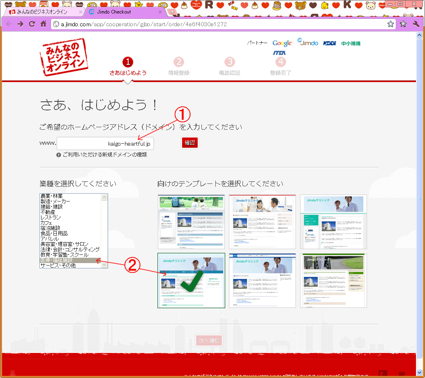
Task: Click the Google partner logo
Action: click(x=282, y=43)
